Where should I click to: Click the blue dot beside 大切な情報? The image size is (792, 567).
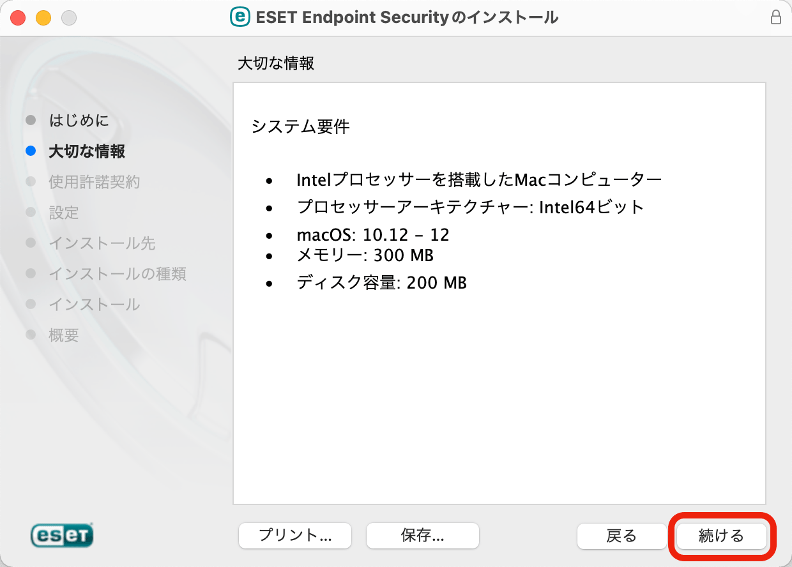pos(31,151)
